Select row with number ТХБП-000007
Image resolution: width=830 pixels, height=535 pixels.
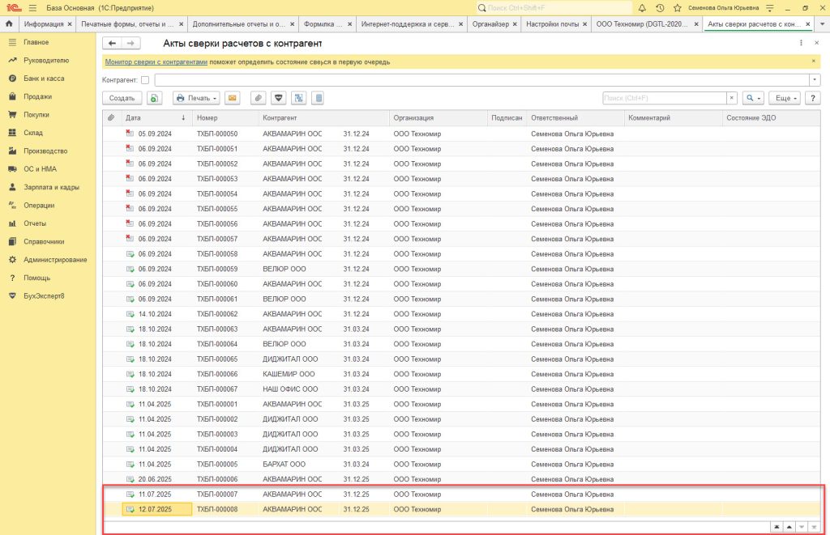461,495
